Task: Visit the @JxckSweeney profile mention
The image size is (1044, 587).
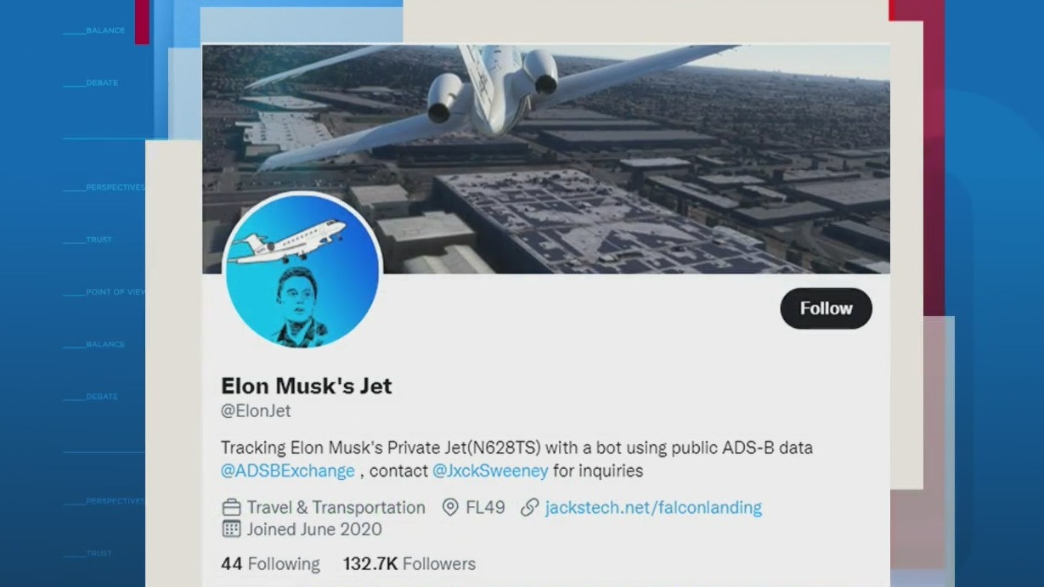Action: pos(490,471)
